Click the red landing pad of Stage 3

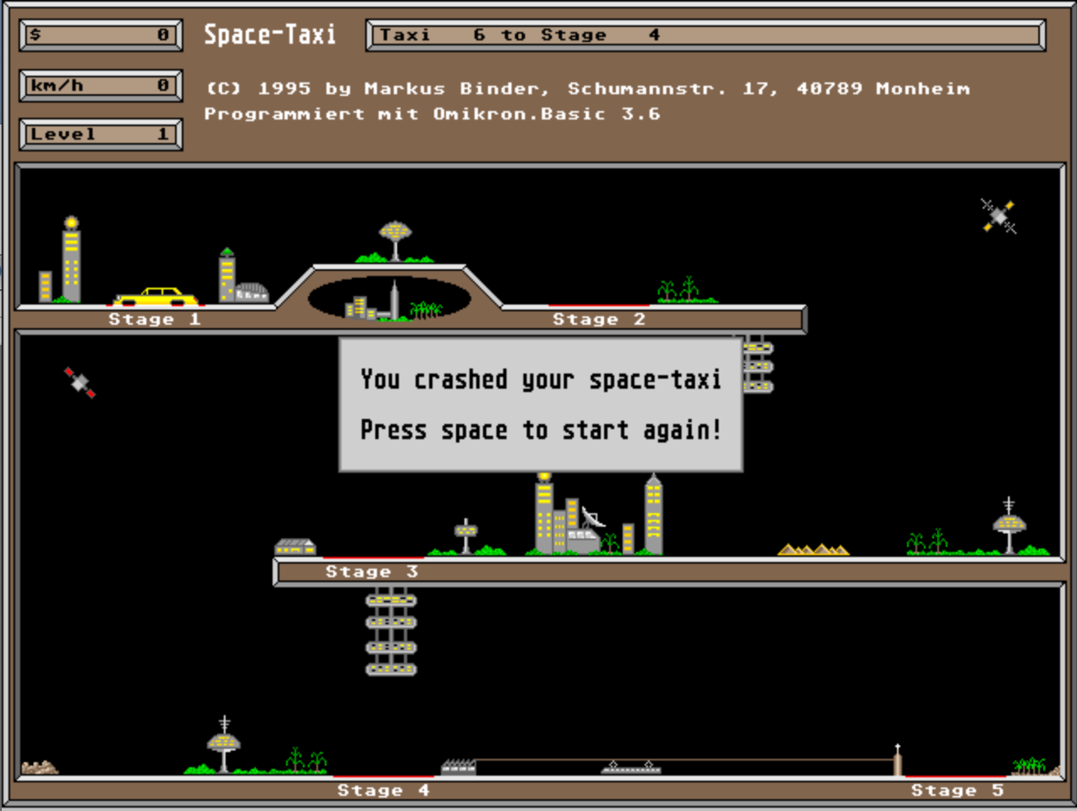pyautogui.click(x=374, y=558)
